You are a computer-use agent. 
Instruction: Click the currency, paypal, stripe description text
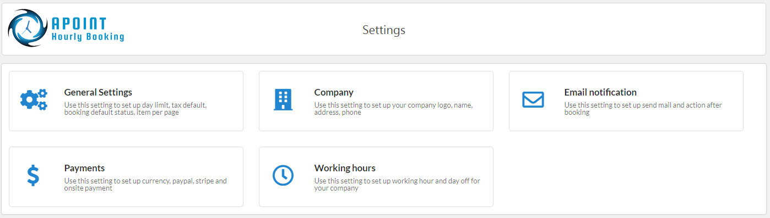[x=145, y=185]
